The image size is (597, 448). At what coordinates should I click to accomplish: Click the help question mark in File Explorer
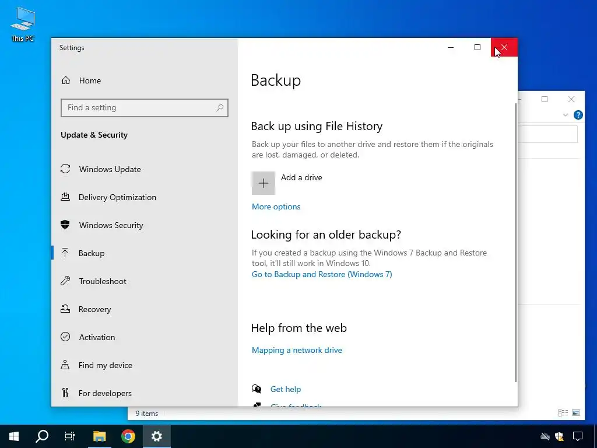pyautogui.click(x=578, y=115)
